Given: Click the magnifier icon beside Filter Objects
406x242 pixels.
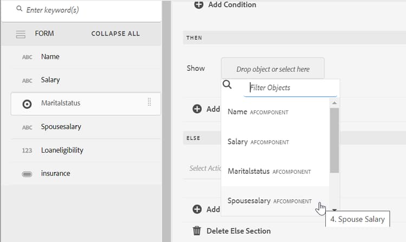Looking at the screenshot, I should (x=228, y=85).
